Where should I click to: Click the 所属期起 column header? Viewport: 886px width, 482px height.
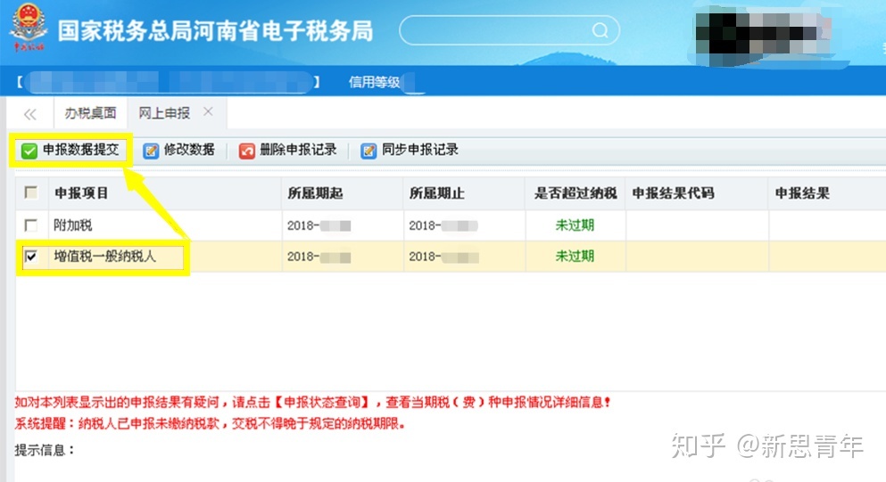click(x=313, y=192)
